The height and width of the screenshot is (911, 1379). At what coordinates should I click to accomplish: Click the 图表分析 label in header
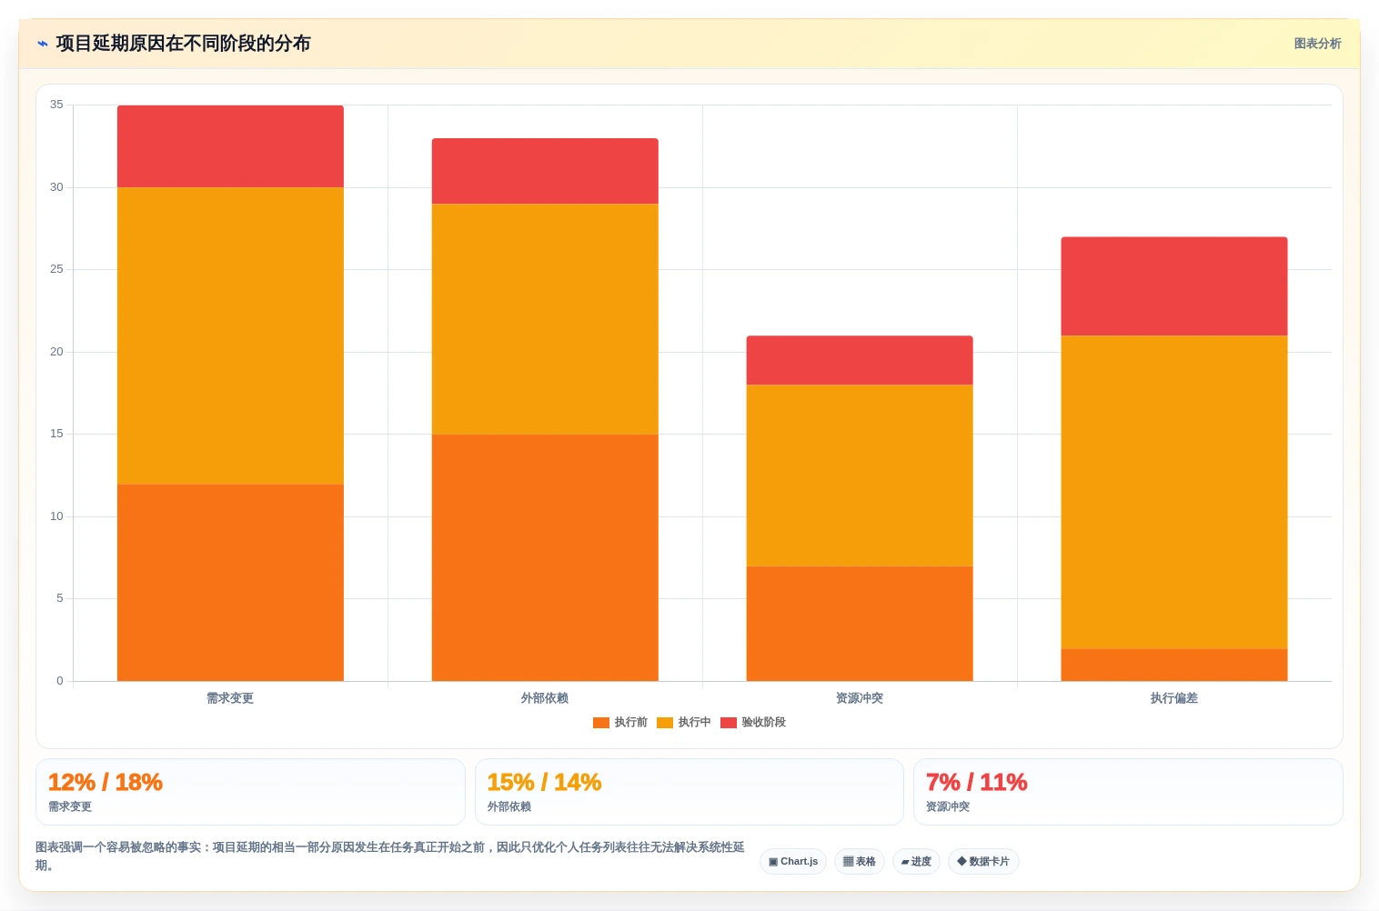pyautogui.click(x=1317, y=44)
